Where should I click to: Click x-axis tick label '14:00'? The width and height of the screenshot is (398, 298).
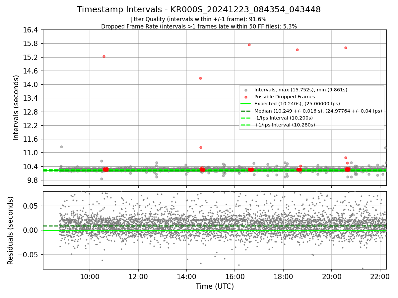(187, 276)
